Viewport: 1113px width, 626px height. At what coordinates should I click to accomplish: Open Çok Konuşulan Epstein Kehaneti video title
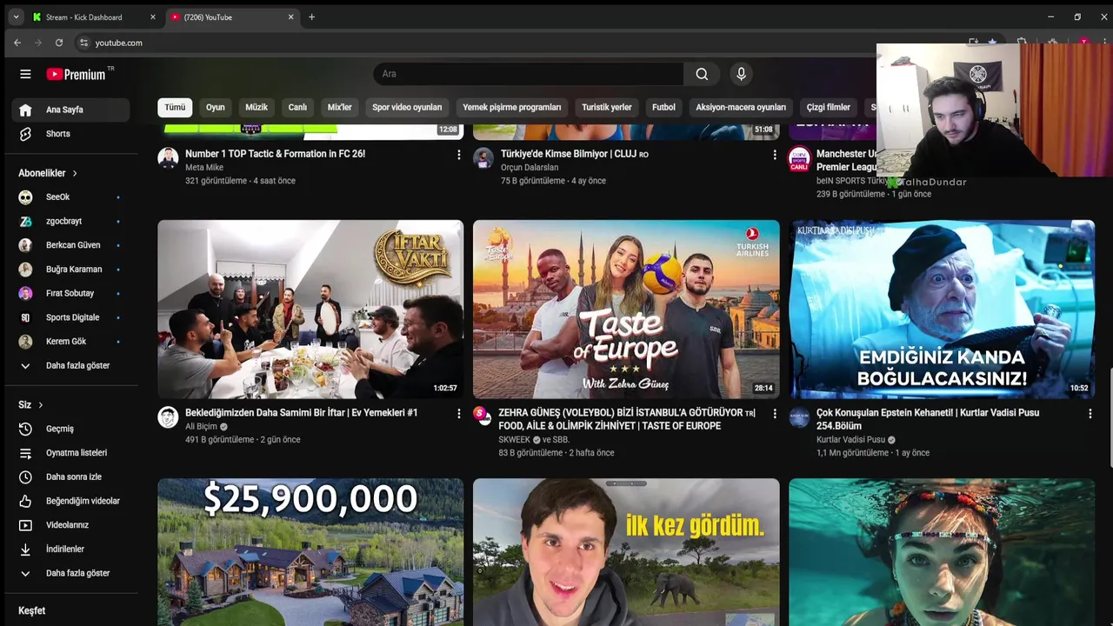click(928, 420)
